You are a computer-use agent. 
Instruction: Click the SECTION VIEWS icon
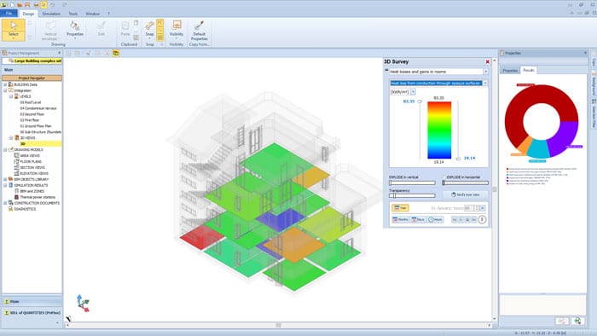tap(17, 167)
